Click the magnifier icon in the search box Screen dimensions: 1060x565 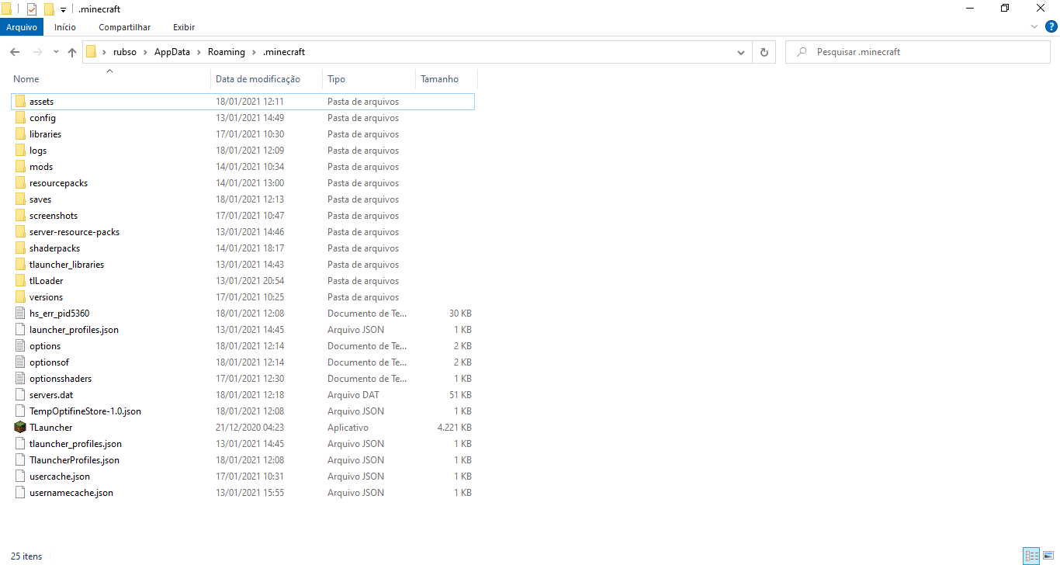(801, 52)
